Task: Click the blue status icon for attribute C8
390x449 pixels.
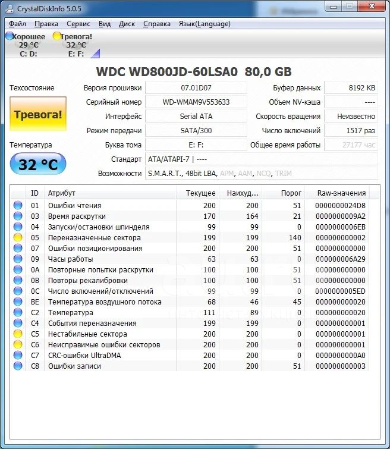Action: point(18,366)
